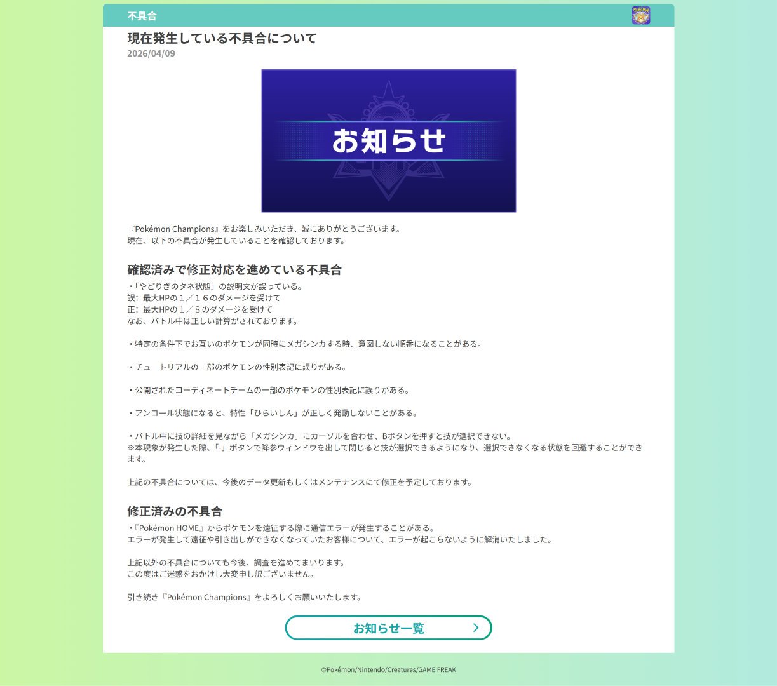Click the line 上記以外の不具合についても今後、調査
The width and height of the screenshot is (777, 686).
[236, 563]
